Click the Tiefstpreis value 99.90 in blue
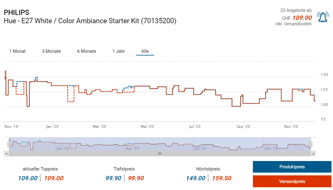 113,178
